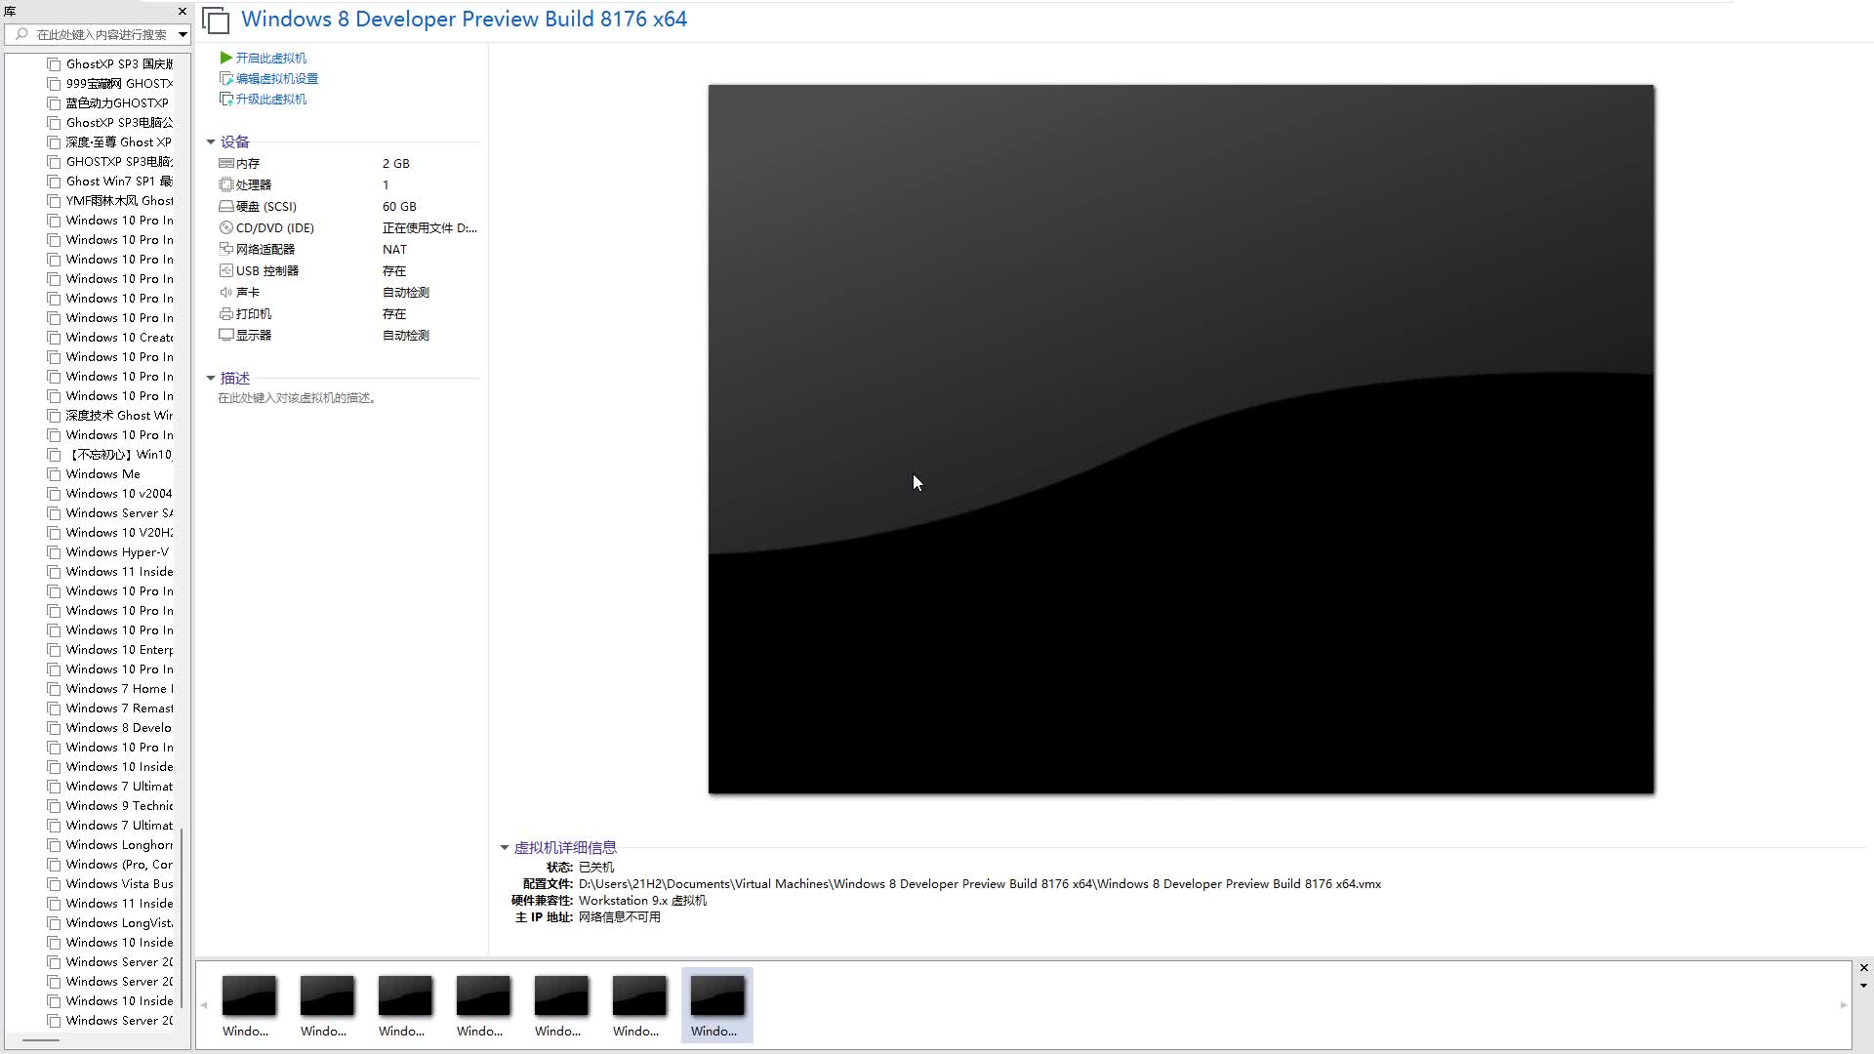
Task: Open the printer (打印机) device settings
Action: coord(254,313)
